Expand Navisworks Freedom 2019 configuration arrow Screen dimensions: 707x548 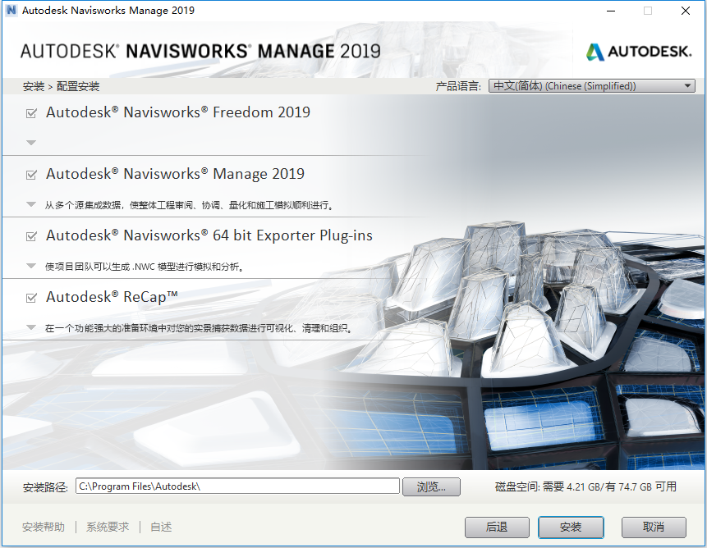point(31,143)
